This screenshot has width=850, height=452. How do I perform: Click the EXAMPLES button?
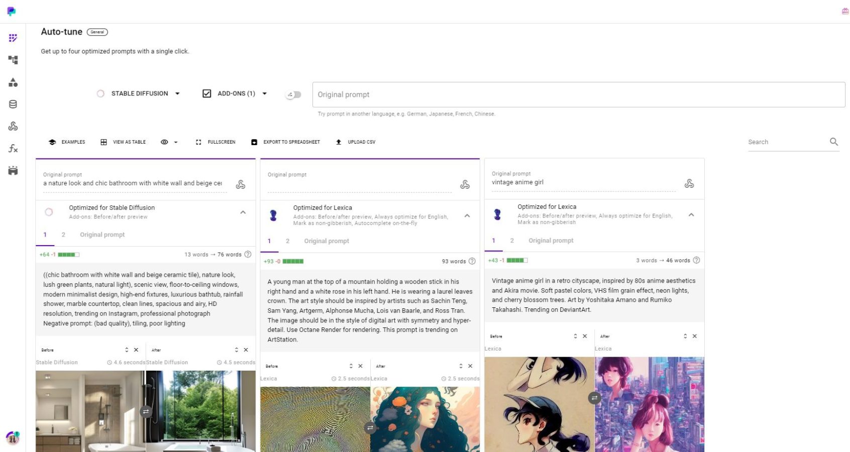(x=67, y=142)
